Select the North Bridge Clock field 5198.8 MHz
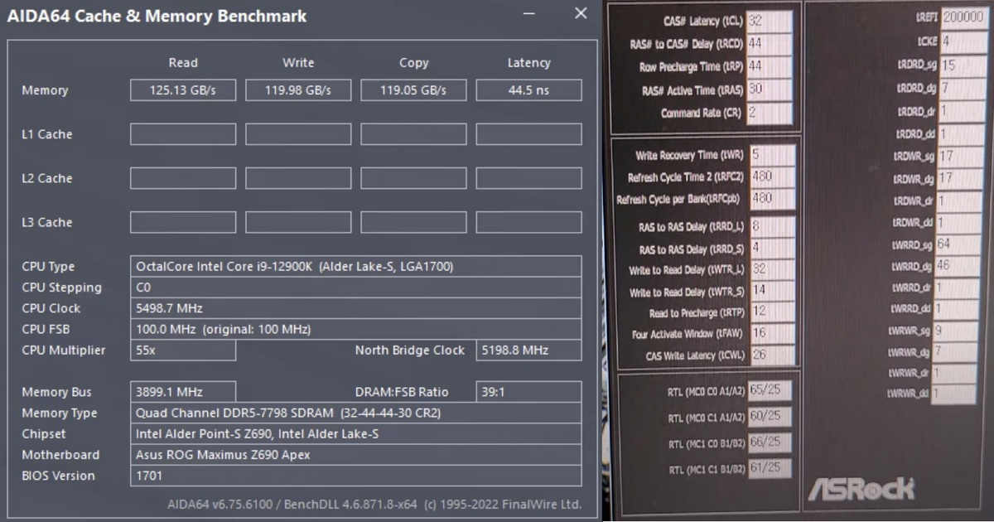 528,350
